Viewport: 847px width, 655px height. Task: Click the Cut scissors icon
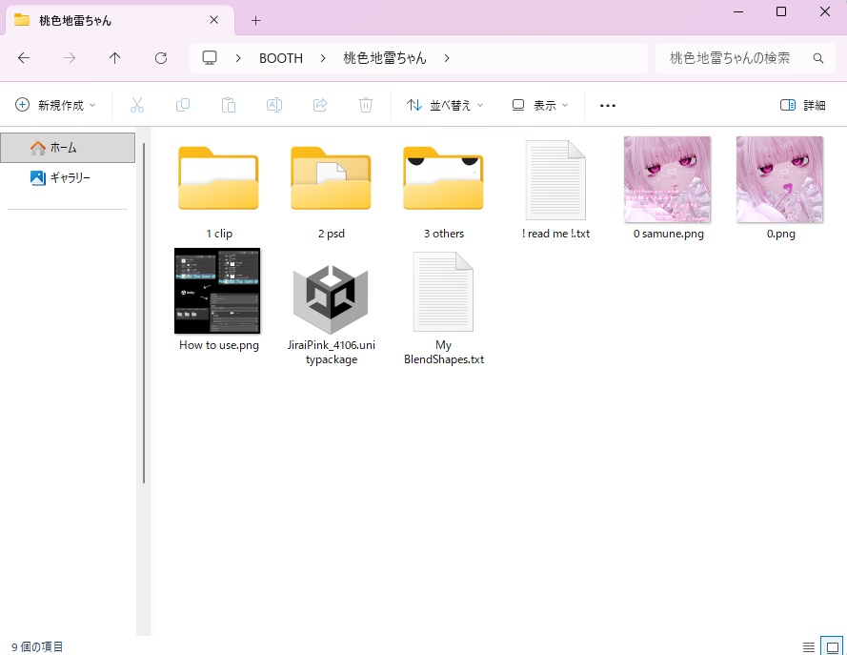click(x=137, y=105)
